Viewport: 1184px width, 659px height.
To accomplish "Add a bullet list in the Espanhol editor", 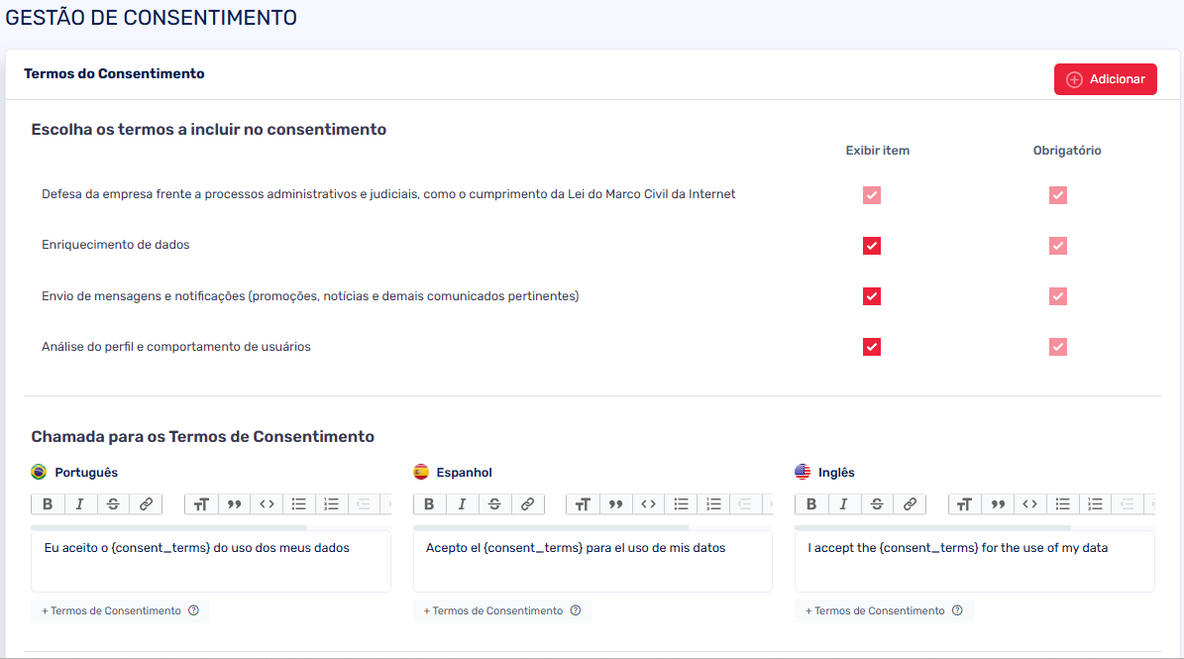I will (x=681, y=504).
